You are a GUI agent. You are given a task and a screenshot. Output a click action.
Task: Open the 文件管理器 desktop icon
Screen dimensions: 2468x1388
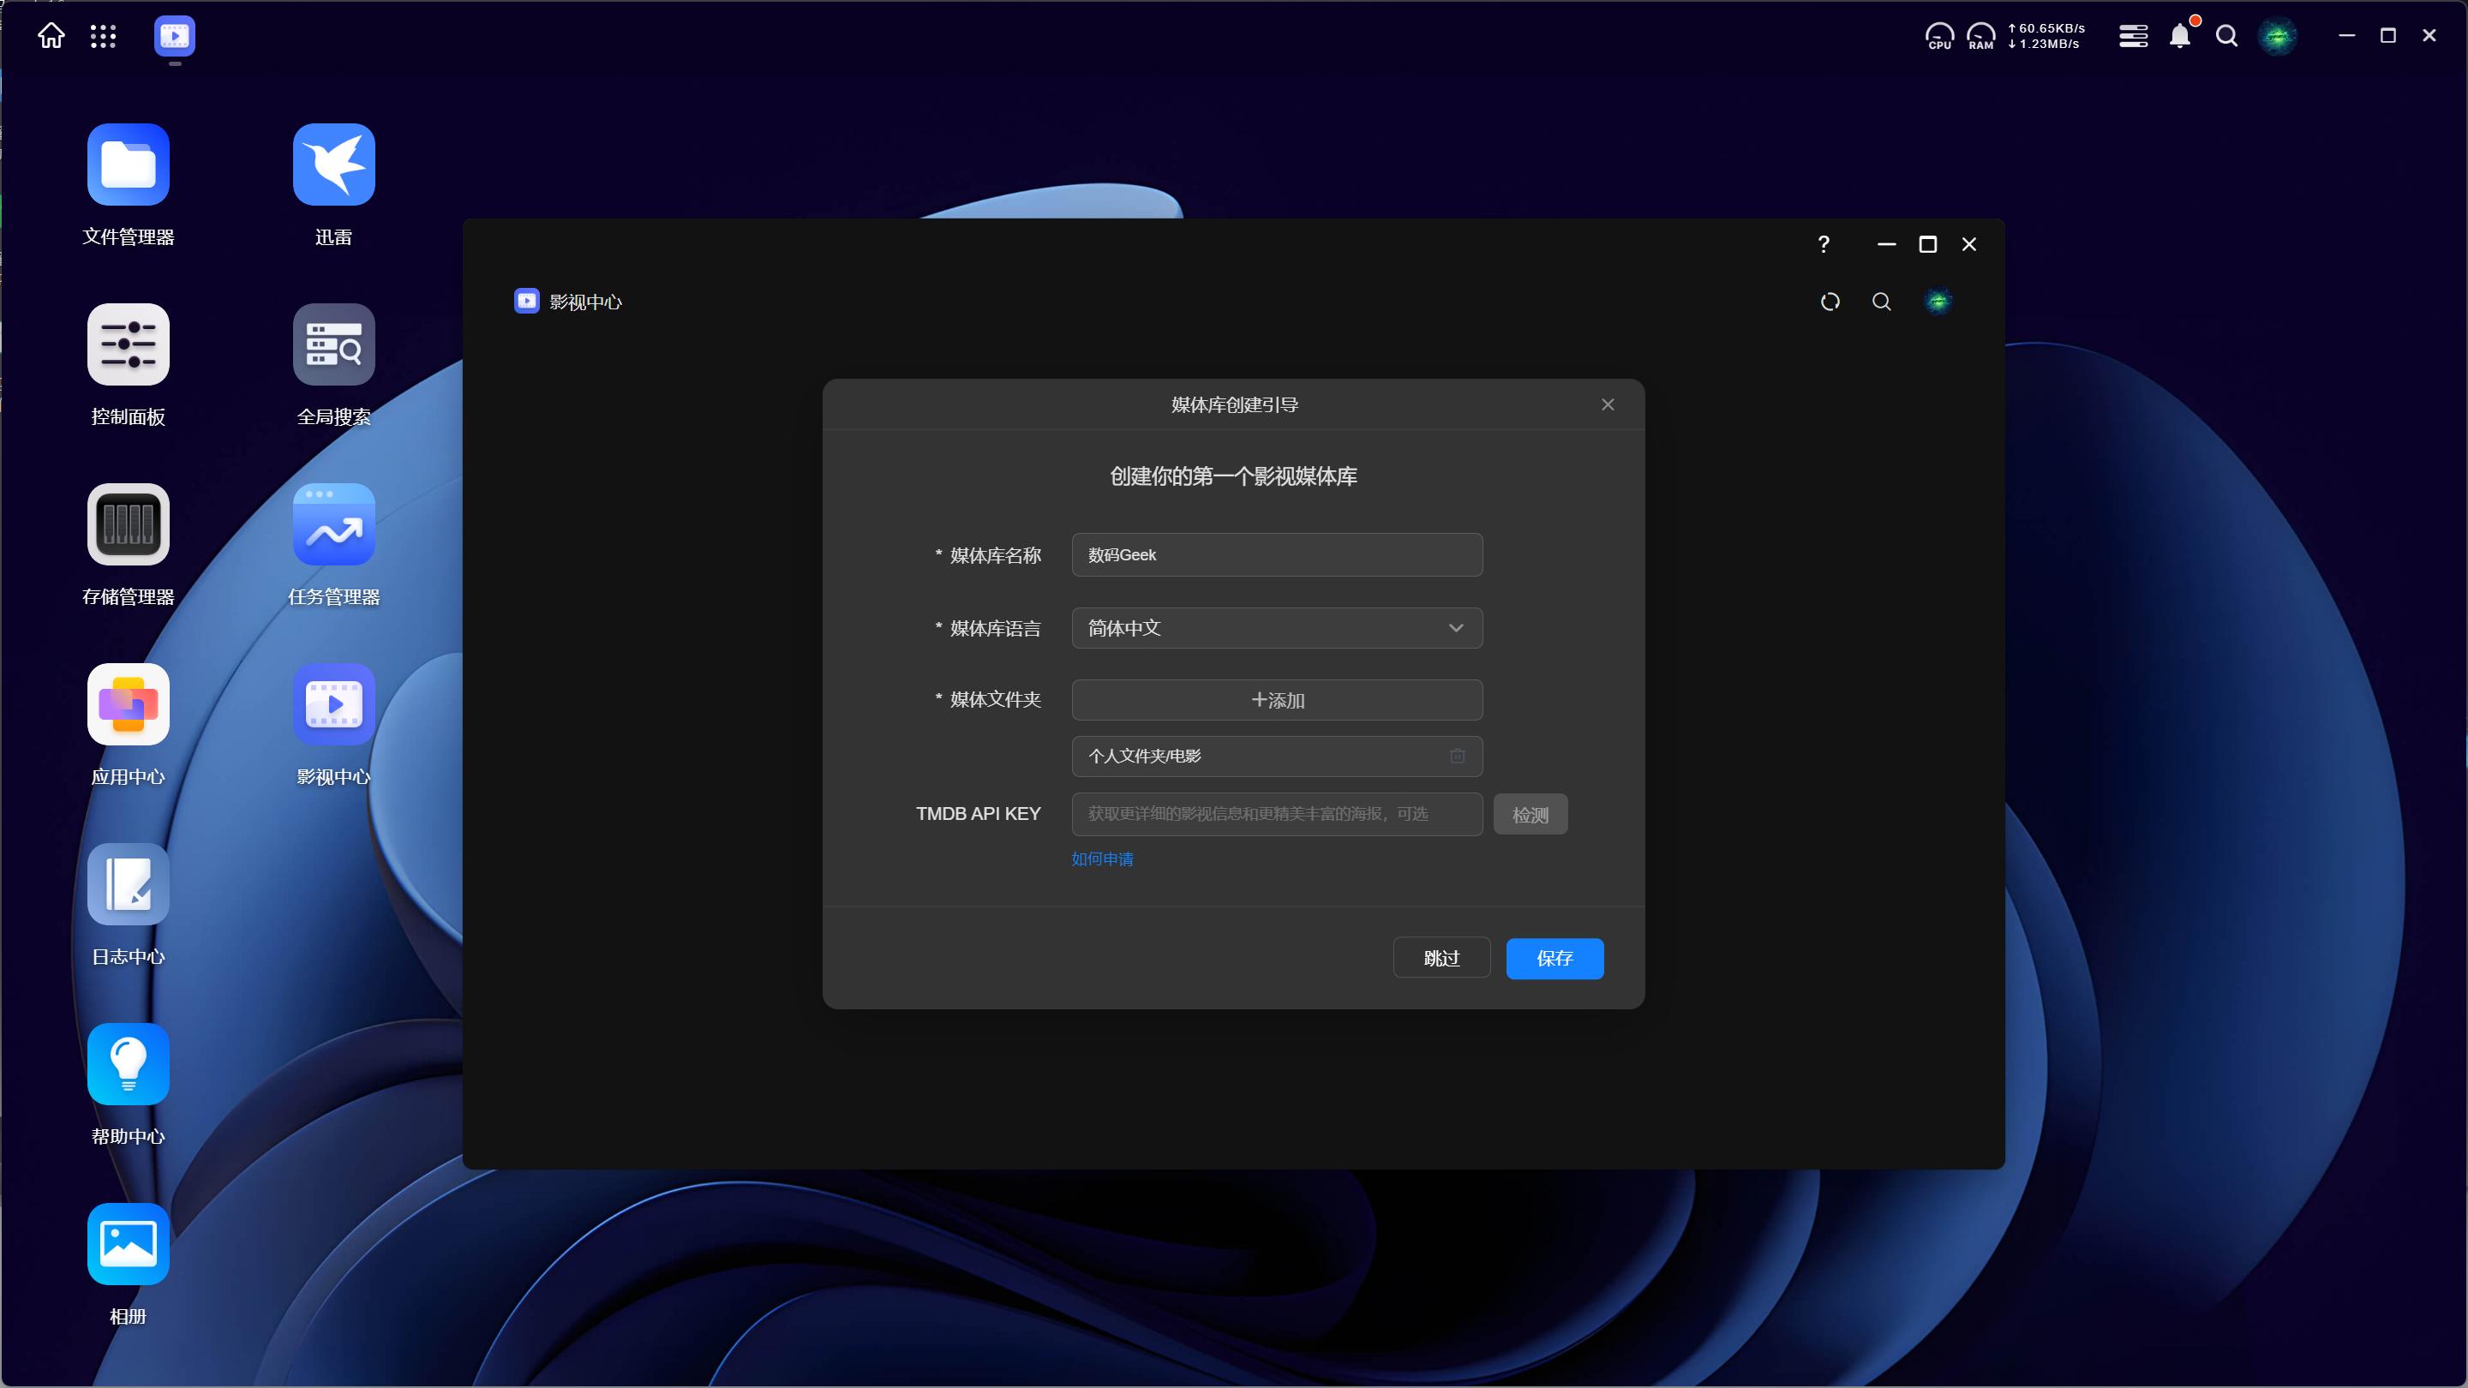click(129, 165)
